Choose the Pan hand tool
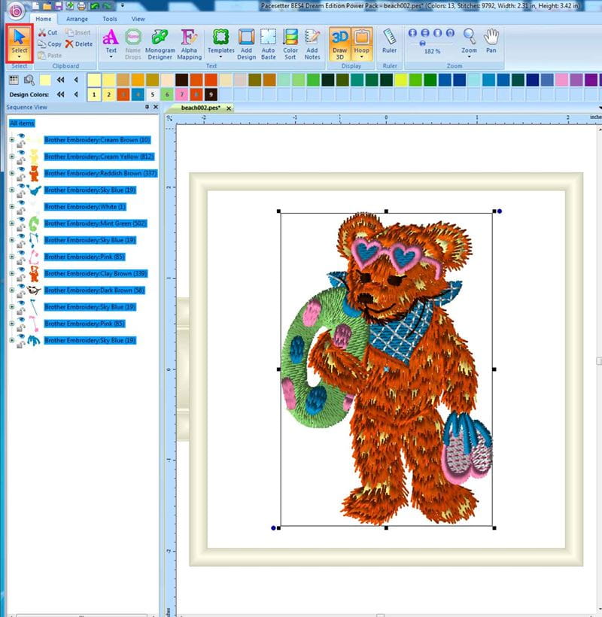Image resolution: width=602 pixels, height=617 pixels. (x=491, y=41)
